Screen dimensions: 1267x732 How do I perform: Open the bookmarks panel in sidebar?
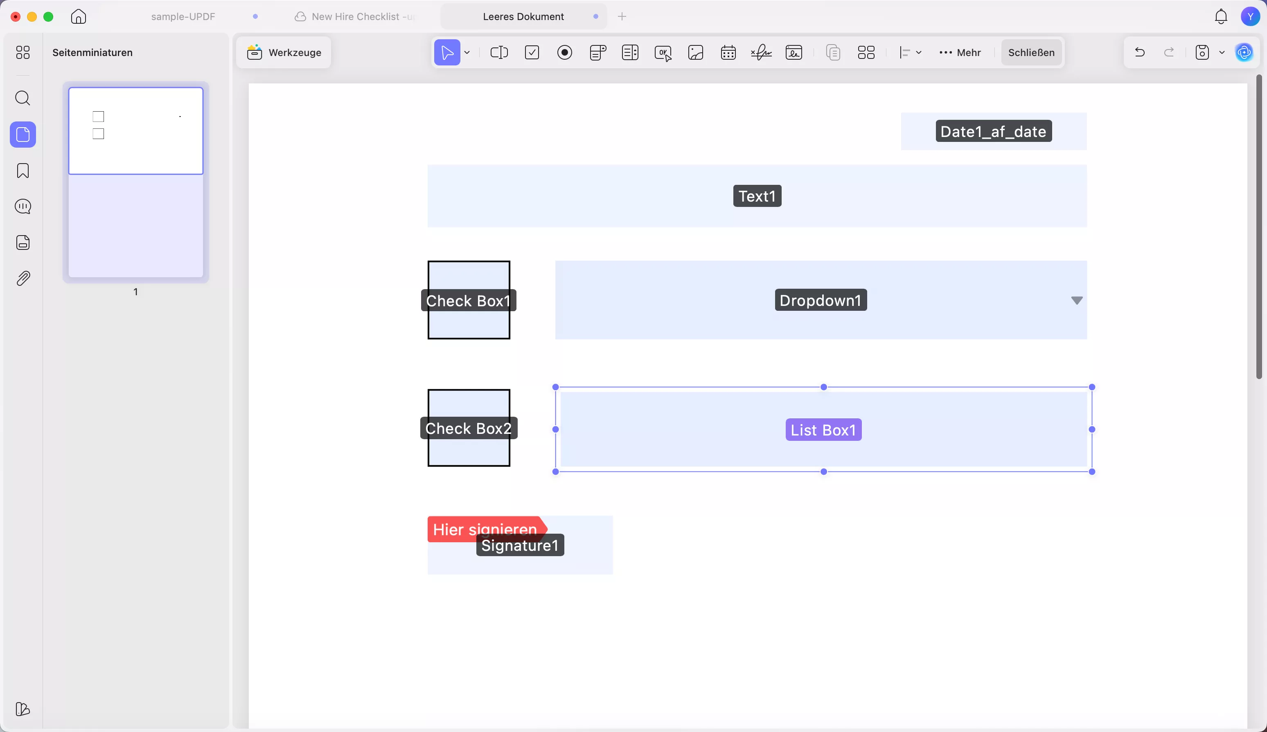(23, 171)
